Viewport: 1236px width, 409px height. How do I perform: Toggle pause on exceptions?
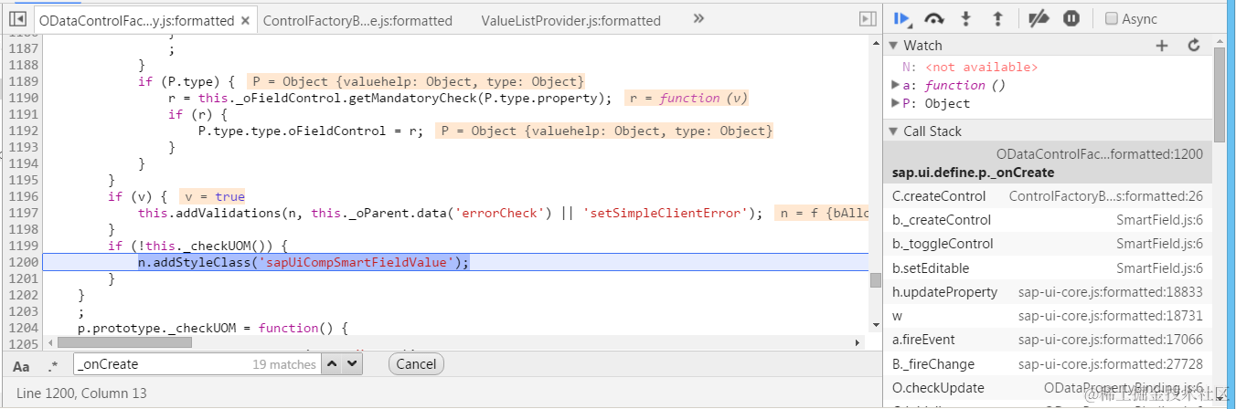coord(1071,18)
